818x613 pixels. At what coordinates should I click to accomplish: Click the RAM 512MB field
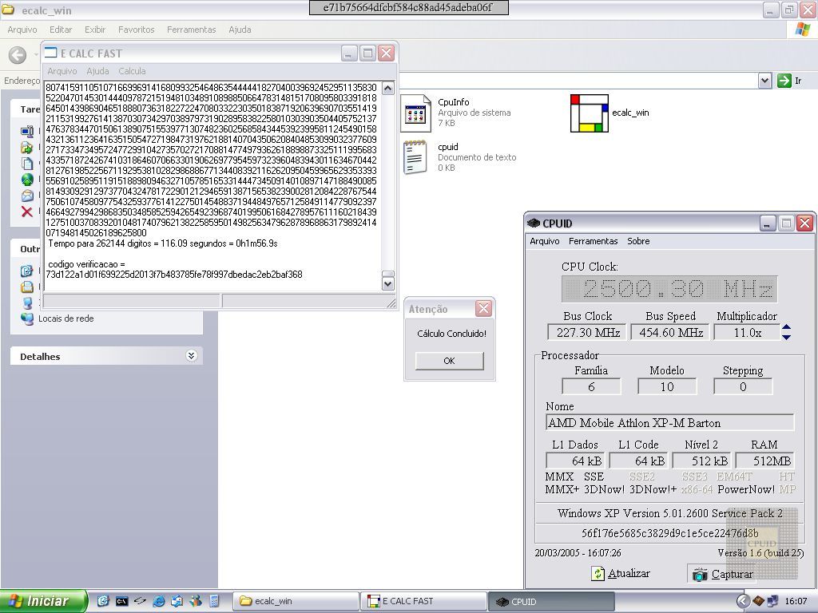point(764,461)
